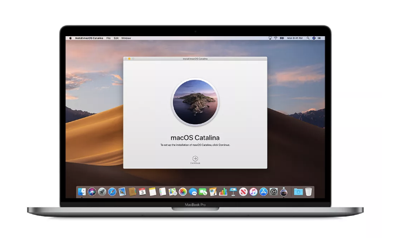
Task: Open Contacts book in Dock
Action: coord(132,192)
